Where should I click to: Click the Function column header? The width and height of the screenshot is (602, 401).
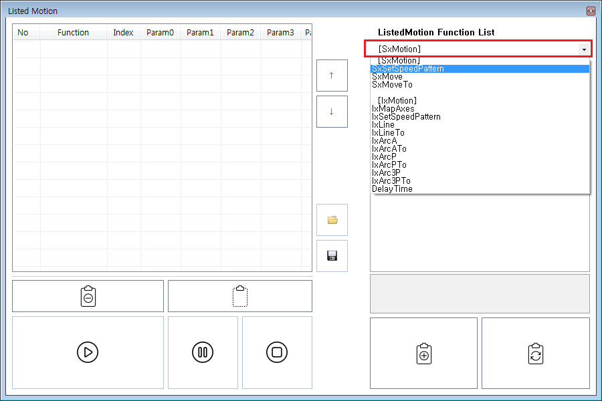[x=73, y=33]
